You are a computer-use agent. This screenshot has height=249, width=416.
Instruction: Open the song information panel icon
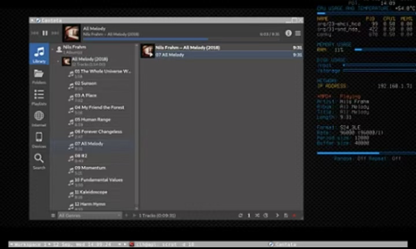(289, 33)
